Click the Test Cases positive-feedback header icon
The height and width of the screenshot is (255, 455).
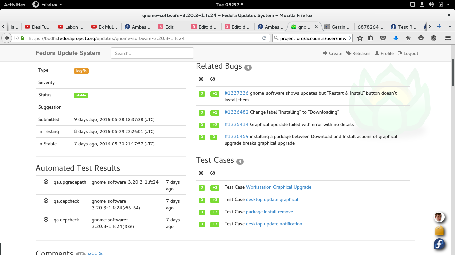click(x=213, y=173)
